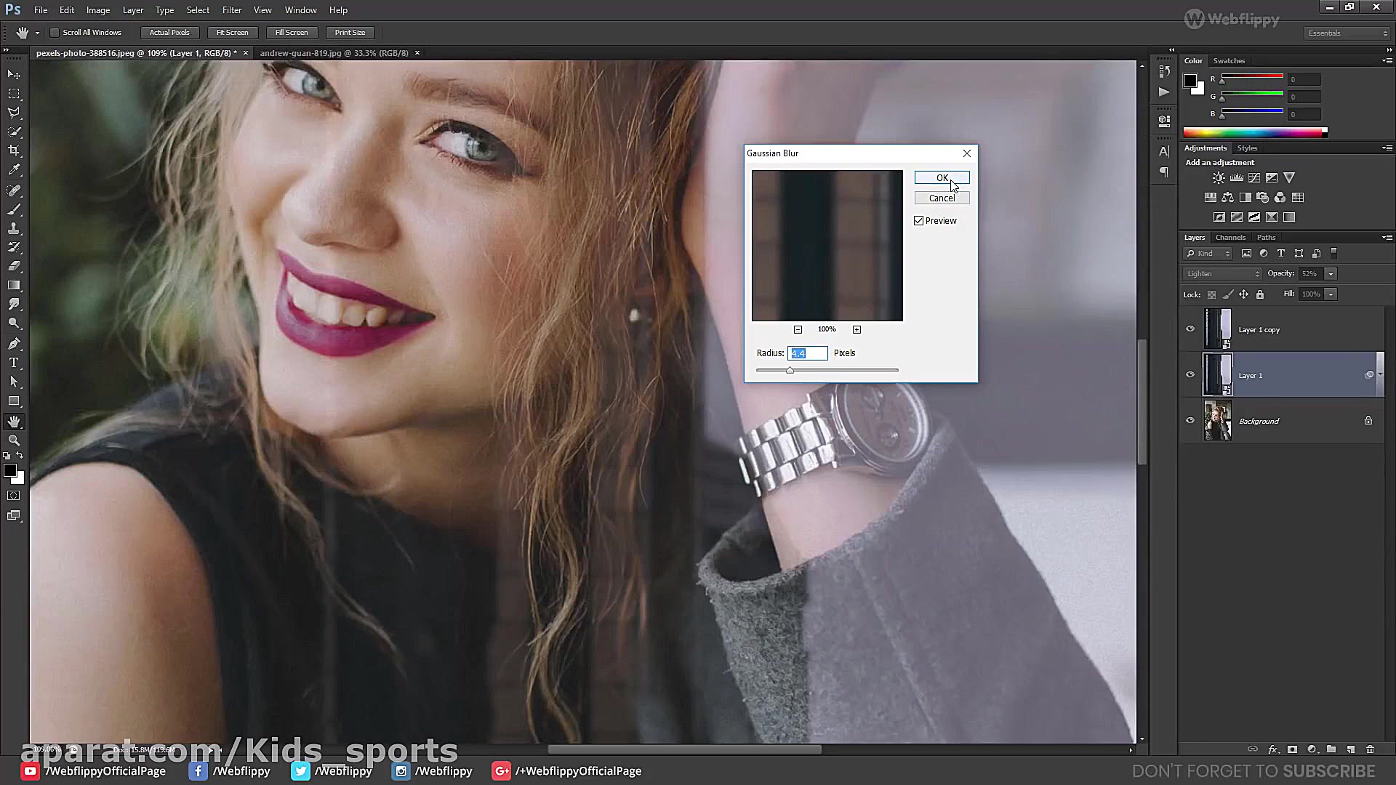This screenshot has width=1396, height=785.
Task: Switch to the Channels tab
Action: pos(1230,238)
